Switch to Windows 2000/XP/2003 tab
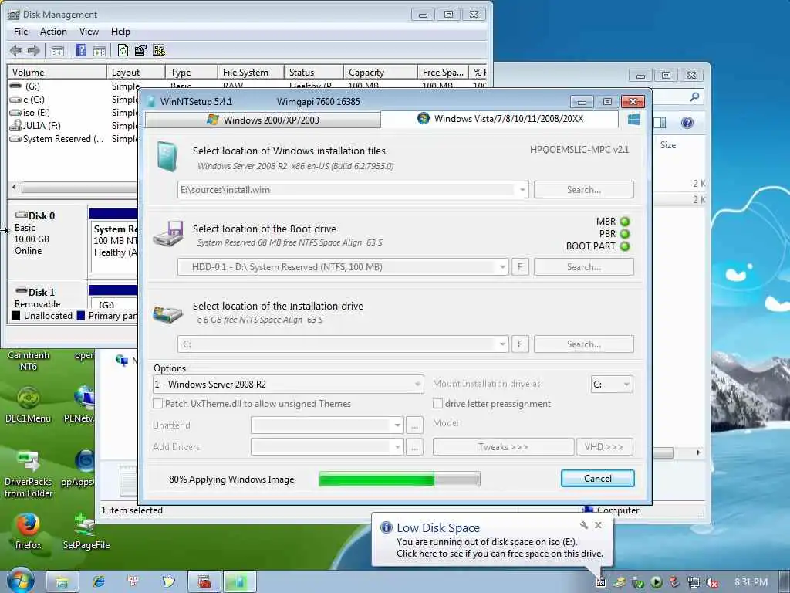The image size is (790, 593). [262, 120]
